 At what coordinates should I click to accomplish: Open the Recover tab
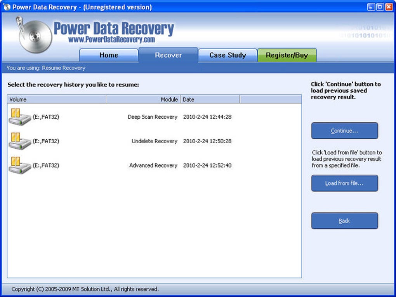[x=168, y=55]
